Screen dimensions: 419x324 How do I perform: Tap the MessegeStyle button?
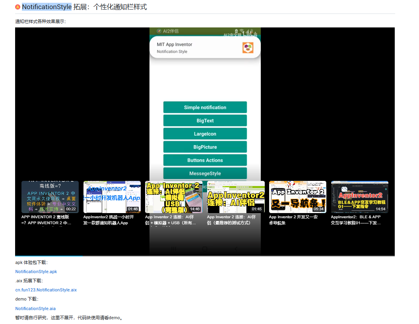click(x=205, y=173)
